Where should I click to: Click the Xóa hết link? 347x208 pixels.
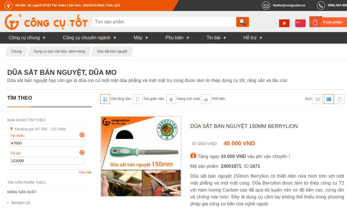(x=85, y=173)
